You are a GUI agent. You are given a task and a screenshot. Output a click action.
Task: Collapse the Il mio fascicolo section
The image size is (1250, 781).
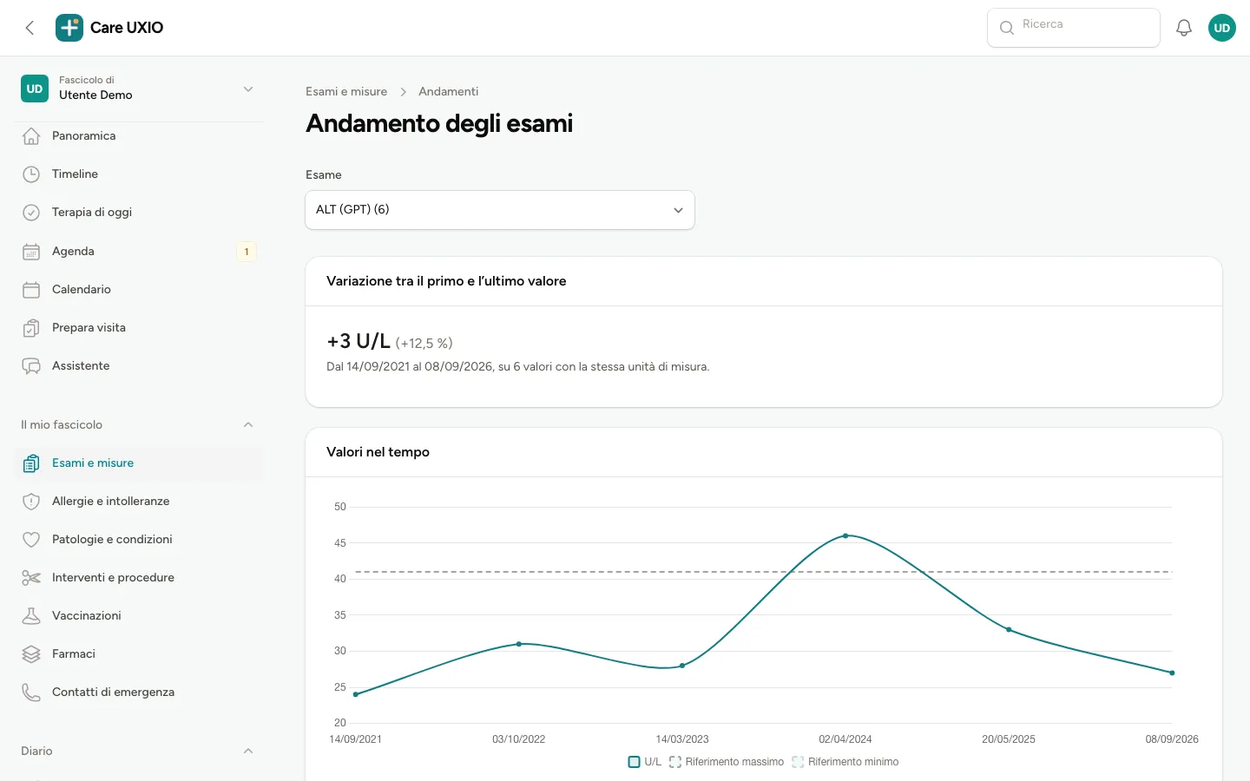248,425
